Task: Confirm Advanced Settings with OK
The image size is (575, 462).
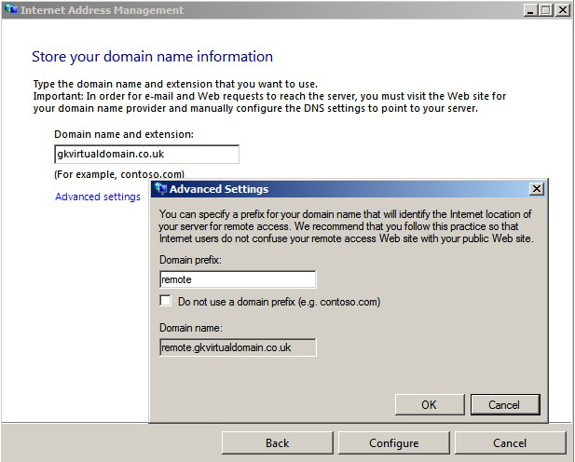Action: [430, 405]
